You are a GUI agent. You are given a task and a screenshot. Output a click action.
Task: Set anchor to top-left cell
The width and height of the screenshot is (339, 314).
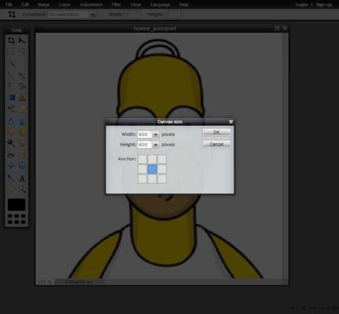click(x=142, y=159)
